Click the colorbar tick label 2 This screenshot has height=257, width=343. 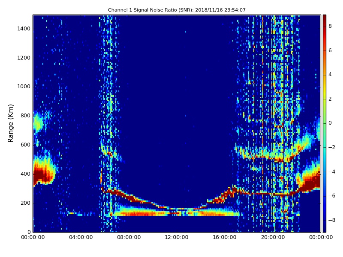point(330,99)
